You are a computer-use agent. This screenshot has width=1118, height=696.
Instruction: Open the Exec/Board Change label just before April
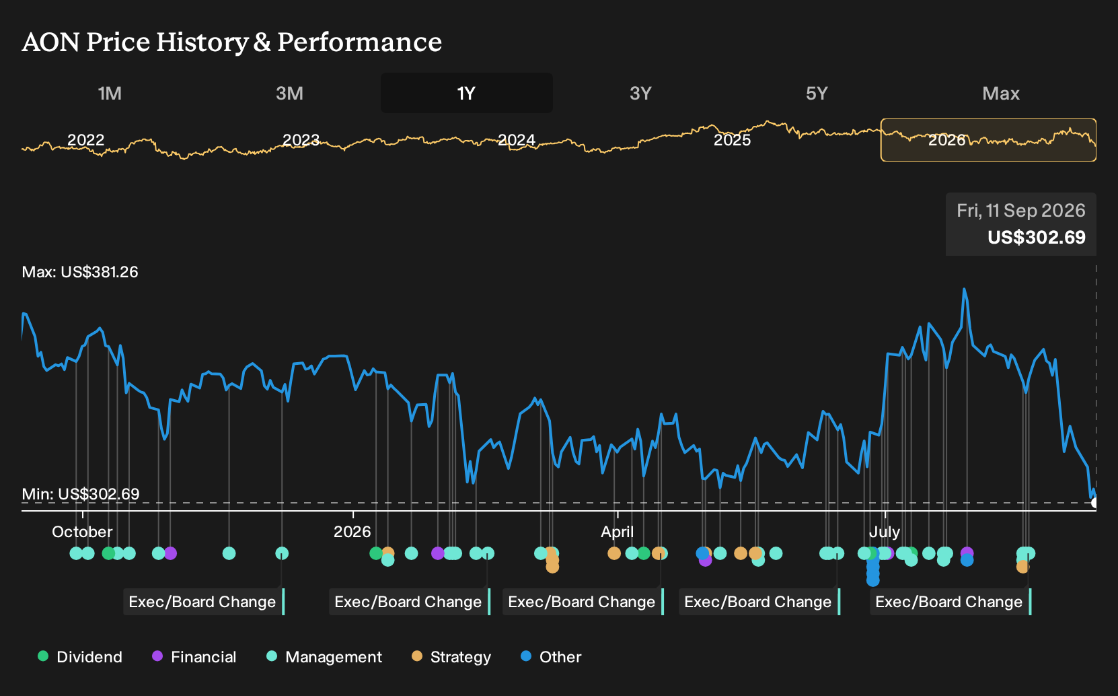coord(583,602)
